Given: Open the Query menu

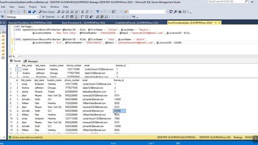Looking at the screenshot, I should 21,7.
